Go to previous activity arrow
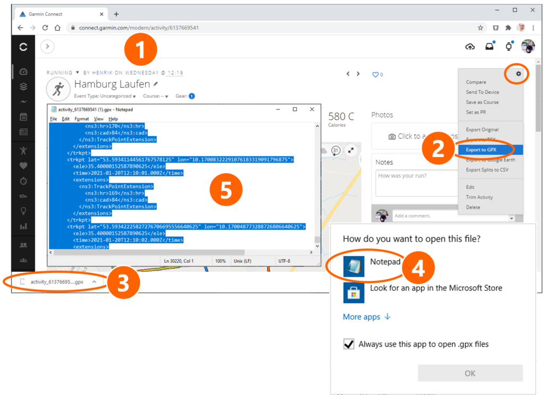Image resolution: width=544 pixels, height=395 pixels. point(347,73)
